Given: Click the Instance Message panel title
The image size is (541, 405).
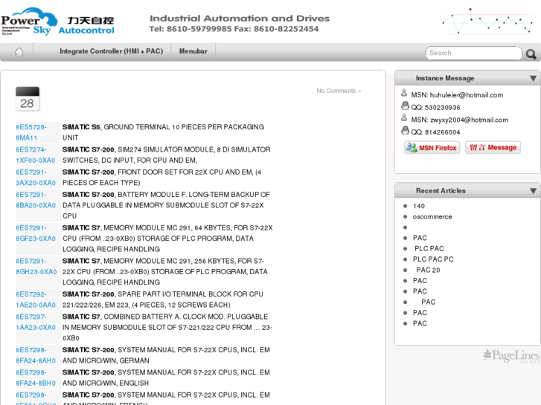Looking at the screenshot, I should click(445, 78).
